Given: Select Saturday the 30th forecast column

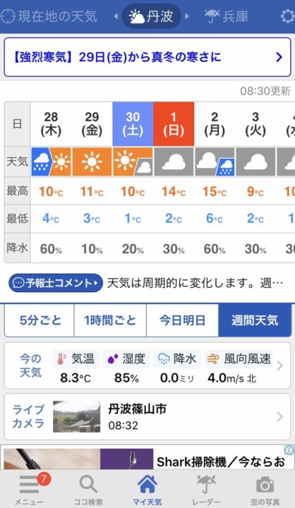Looking at the screenshot, I should tap(133, 181).
